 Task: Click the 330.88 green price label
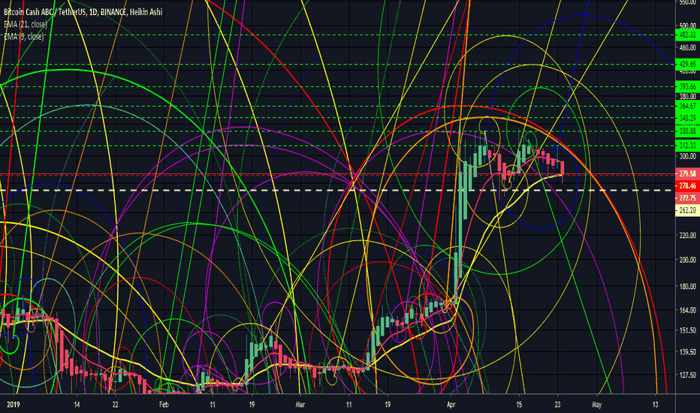687,131
